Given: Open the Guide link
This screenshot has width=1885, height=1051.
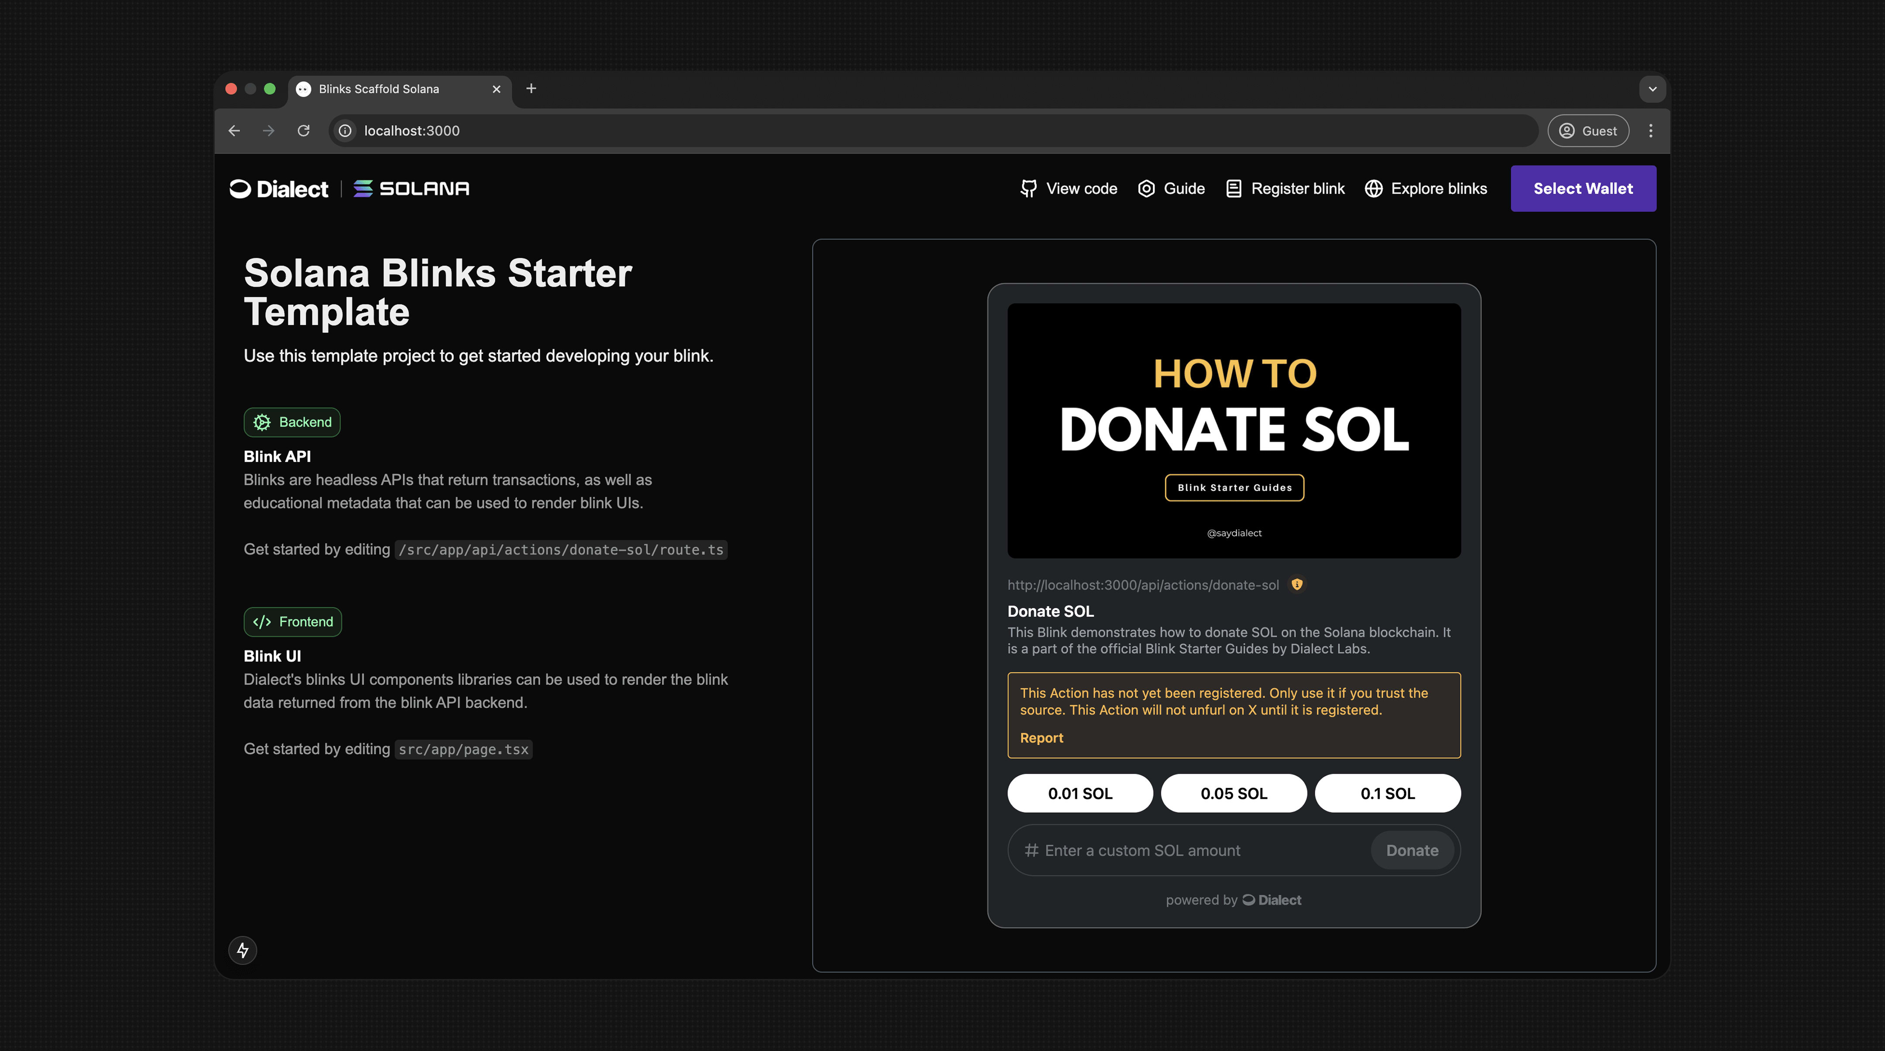Looking at the screenshot, I should (x=1171, y=189).
